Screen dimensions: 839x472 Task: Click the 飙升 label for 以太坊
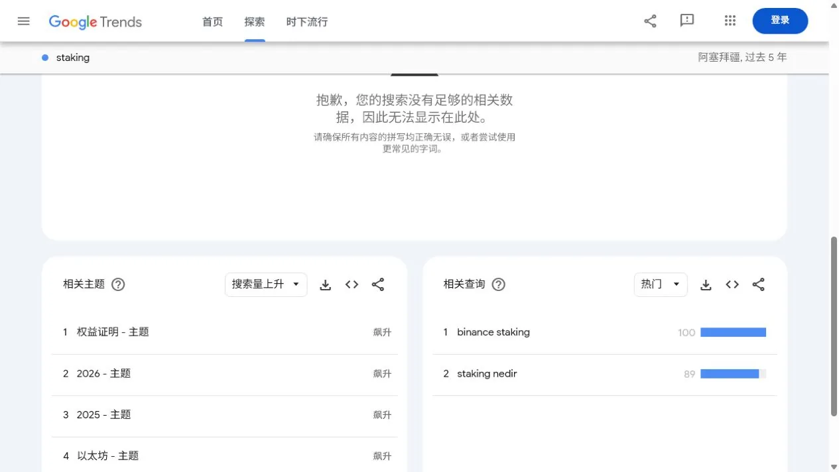[382, 456]
